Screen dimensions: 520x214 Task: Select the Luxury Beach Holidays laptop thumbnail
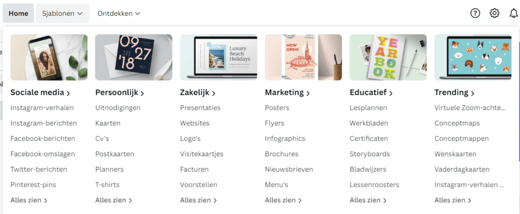click(218, 57)
